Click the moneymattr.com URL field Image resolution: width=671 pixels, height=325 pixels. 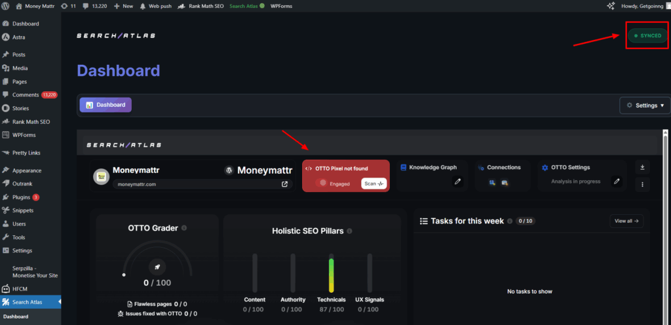coord(203,184)
